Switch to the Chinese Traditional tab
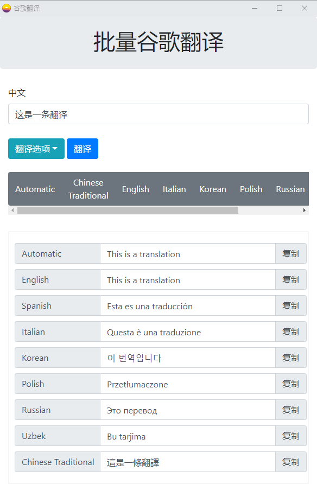Screen dimensions: 317x484 88,189
